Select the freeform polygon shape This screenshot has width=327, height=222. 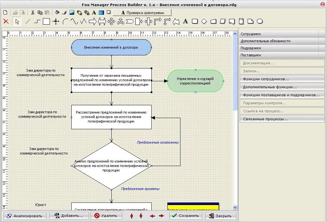coord(176,21)
